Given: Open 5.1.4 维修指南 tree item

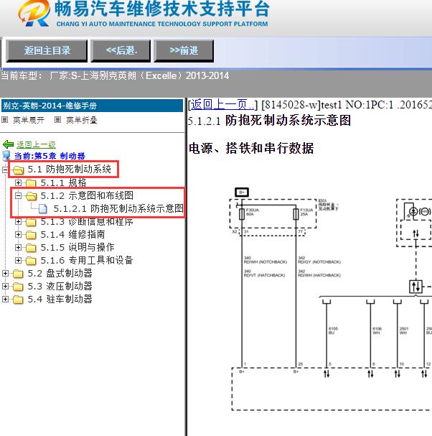Looking at the screenshot, I should point(72,234).
